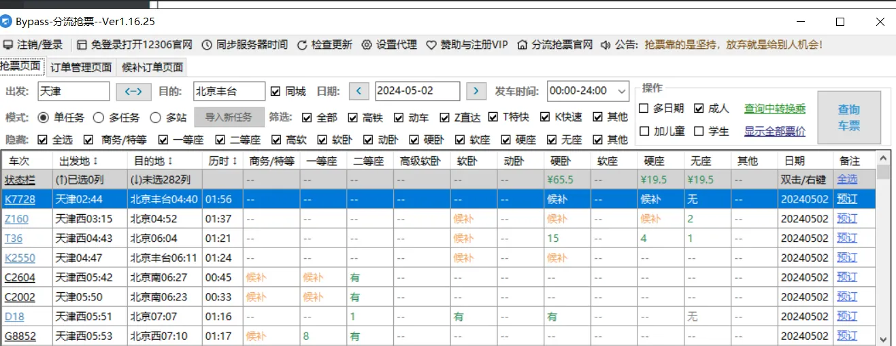Click the 检查更新 refresh icon
The image size is (896, 346).
[x=303, y=45]
